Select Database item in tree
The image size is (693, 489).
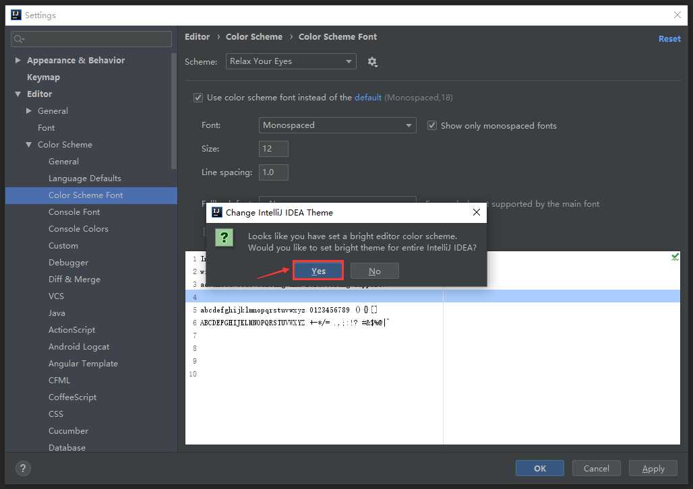tap(67, 447)
